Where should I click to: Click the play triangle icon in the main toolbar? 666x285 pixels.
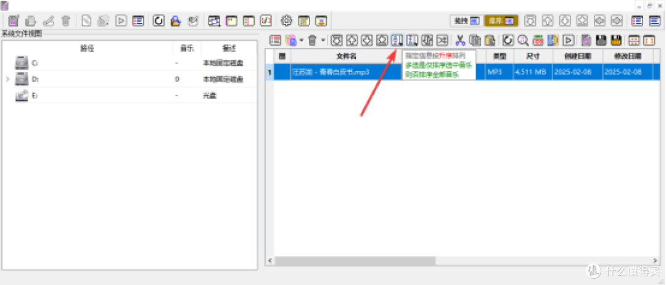pos(121,20)
